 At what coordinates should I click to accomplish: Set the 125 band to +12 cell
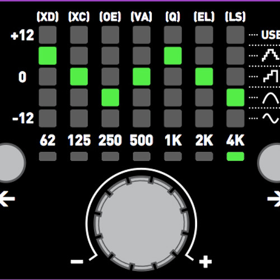coord(79,35)
